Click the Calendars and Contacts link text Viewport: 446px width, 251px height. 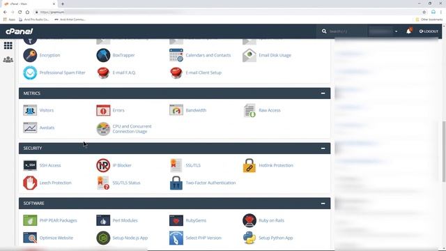[208, 55]
